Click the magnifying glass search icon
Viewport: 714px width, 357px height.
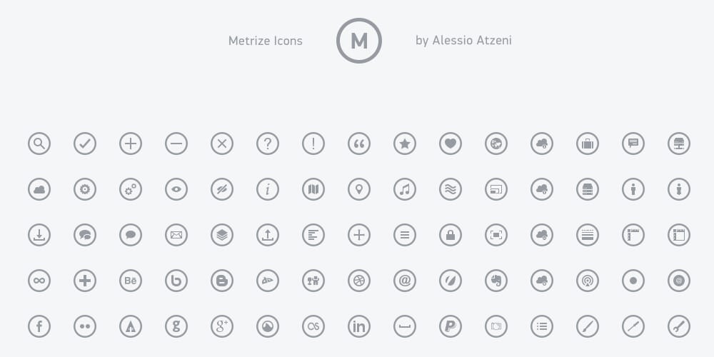pyautogui.click(x=39, y=144)
